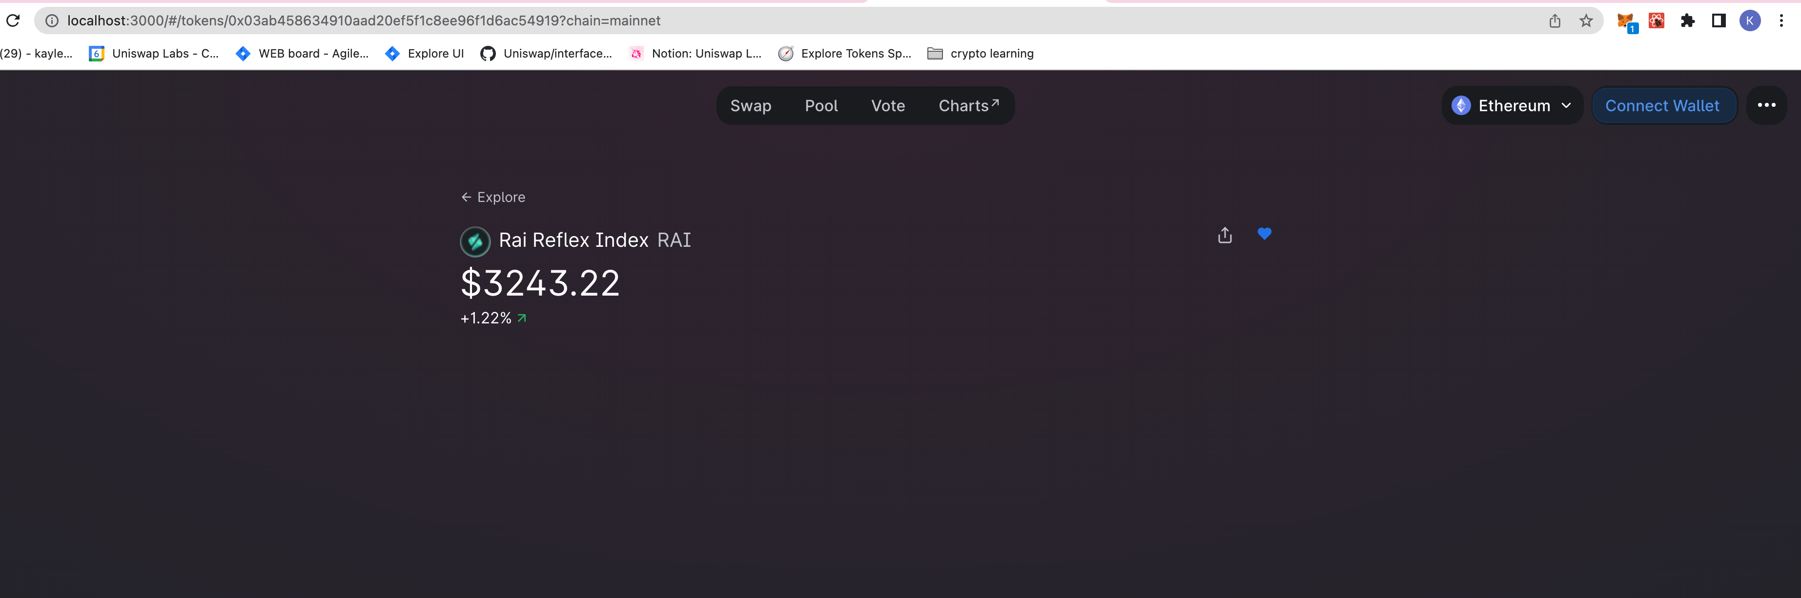Open the browser extensions puzzle icon
Viewport: 1801px width, 598px height.
click(x=1688, y=21)
